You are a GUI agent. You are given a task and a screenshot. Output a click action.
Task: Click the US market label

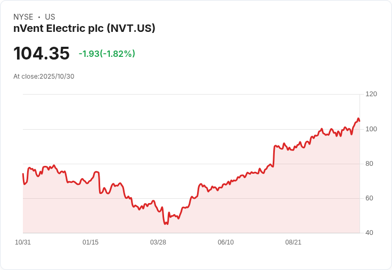point(50,17)
